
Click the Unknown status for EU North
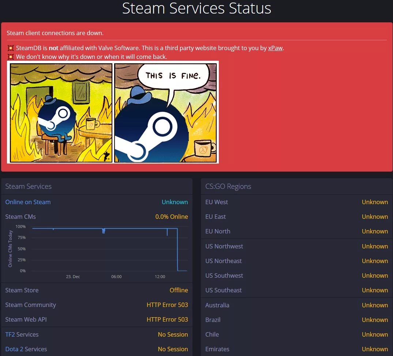[375, 231]
